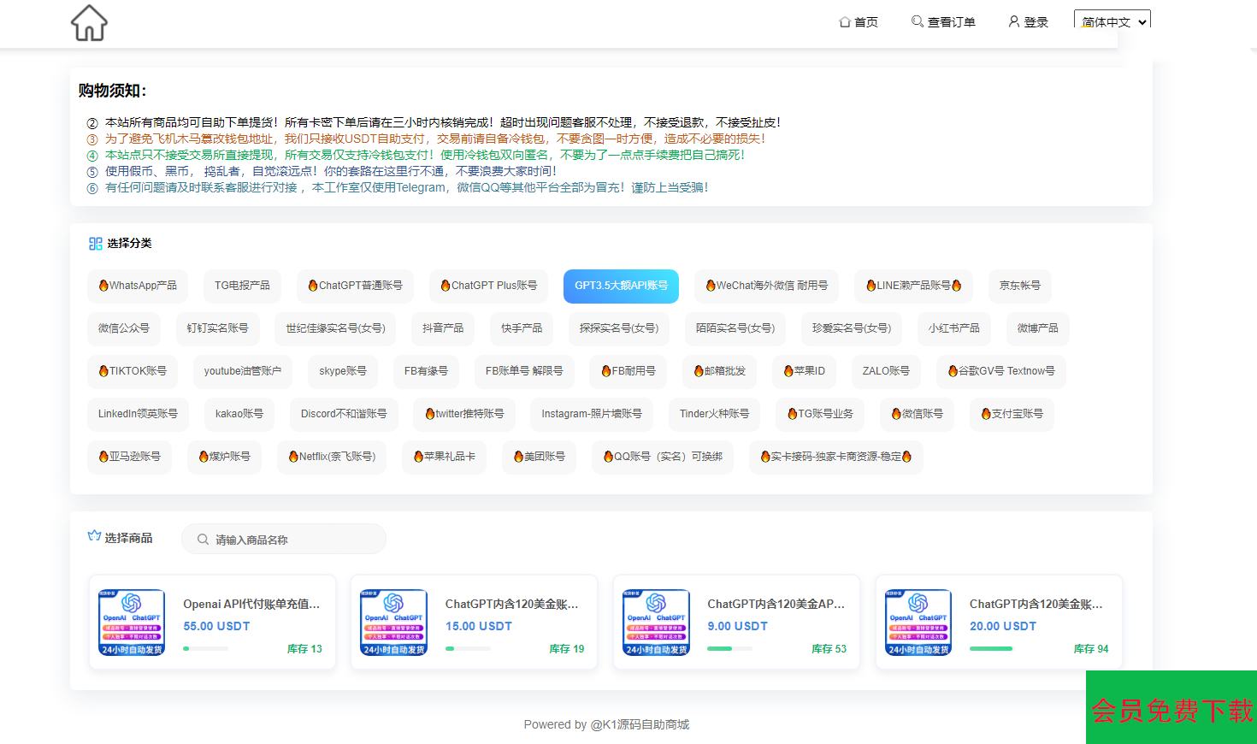Click the search icon beside 查看订单
The width and height of the screenshot is (1257, 744).
(917, 21)
